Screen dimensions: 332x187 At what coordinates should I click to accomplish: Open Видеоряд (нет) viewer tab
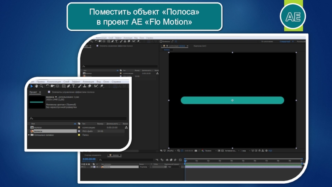click(200, 46)
